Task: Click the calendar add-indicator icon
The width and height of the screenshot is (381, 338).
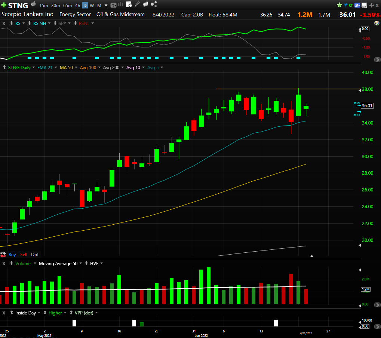Action: (x=129, y=4)
